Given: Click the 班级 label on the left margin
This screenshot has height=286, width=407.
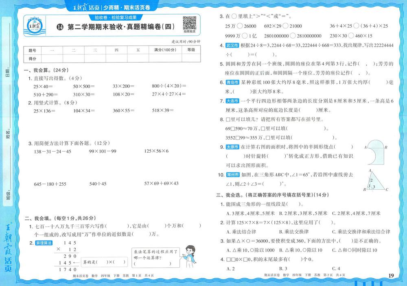Looking at the screenshot, I should pos(8,195).
